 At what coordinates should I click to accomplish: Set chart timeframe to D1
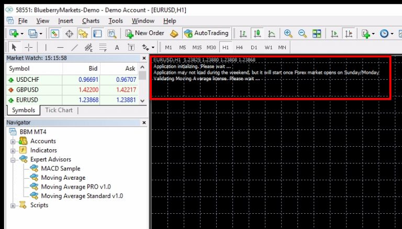click(x=254, y=47)
